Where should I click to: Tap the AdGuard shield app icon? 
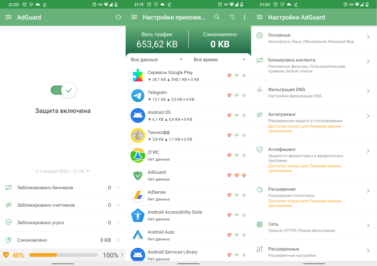tap(138, 175)
